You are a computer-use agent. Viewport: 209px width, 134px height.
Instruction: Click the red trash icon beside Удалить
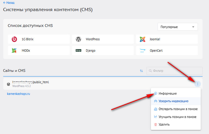click(x=156, y=124)
